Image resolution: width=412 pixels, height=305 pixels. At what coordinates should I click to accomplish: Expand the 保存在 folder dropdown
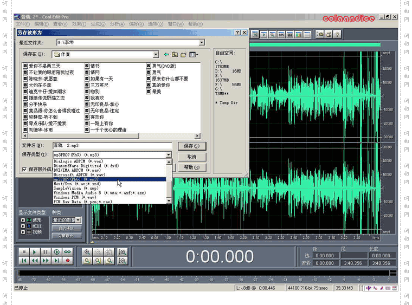click(156, 54)
